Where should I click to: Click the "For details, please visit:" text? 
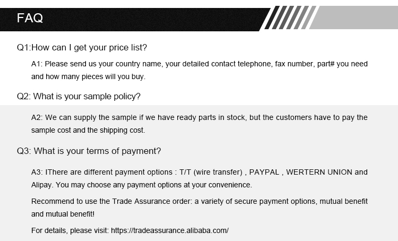pos(69,230)
